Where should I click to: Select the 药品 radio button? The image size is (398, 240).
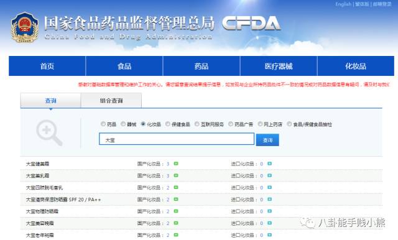coord(103,124)
